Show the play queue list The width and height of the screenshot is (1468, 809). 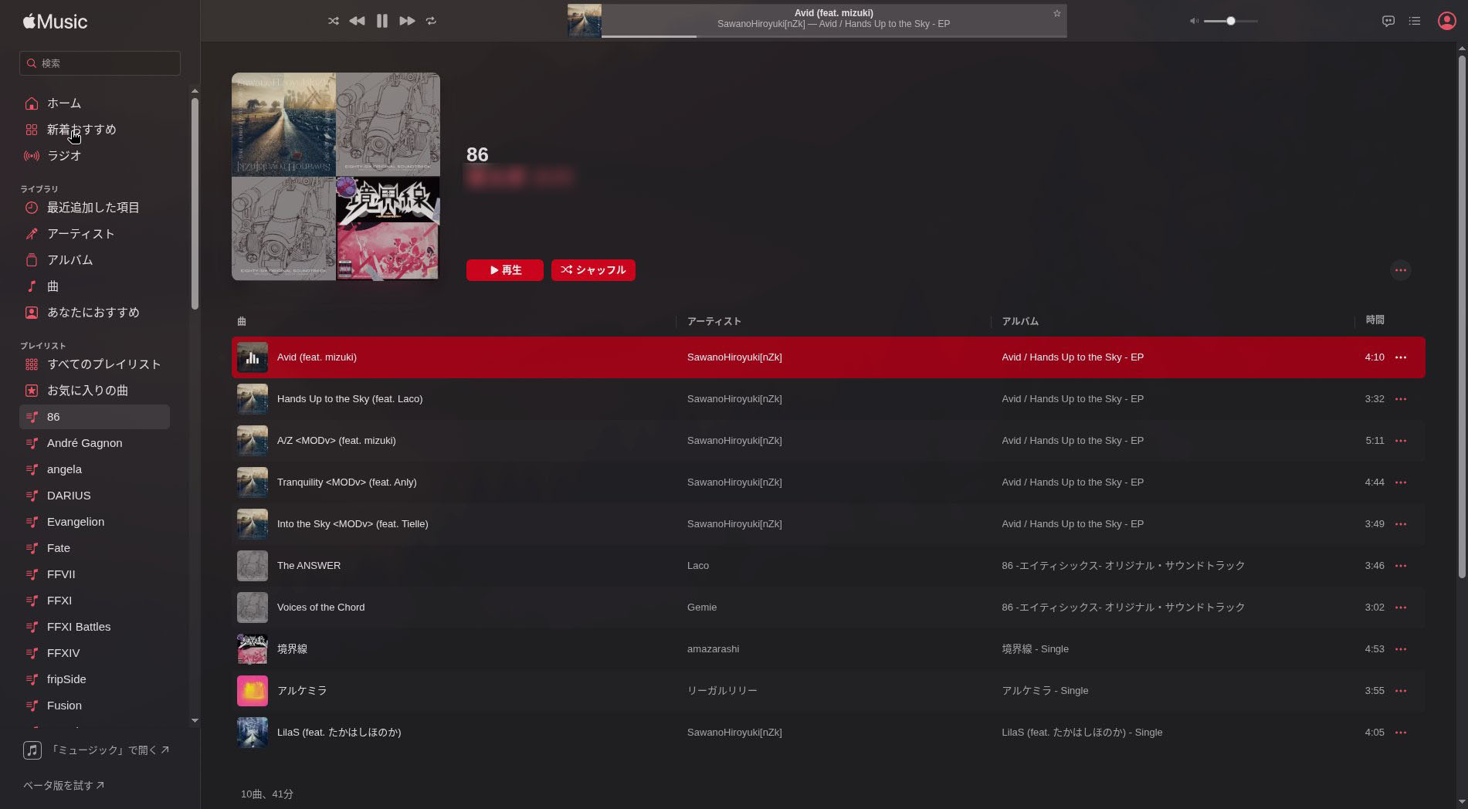tap(1414, 21)
